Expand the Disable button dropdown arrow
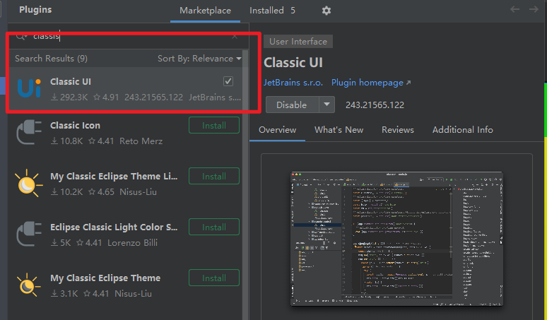Screen dimensions: 547x320 pos(327,105)
